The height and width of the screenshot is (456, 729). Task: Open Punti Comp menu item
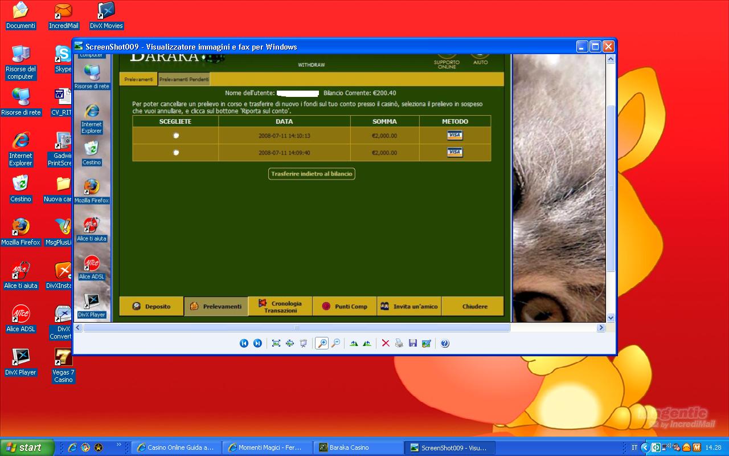coord(345,306)
